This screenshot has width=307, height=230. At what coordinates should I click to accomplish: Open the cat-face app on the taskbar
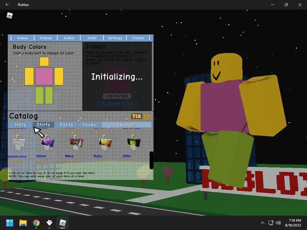tap(49, 223)
